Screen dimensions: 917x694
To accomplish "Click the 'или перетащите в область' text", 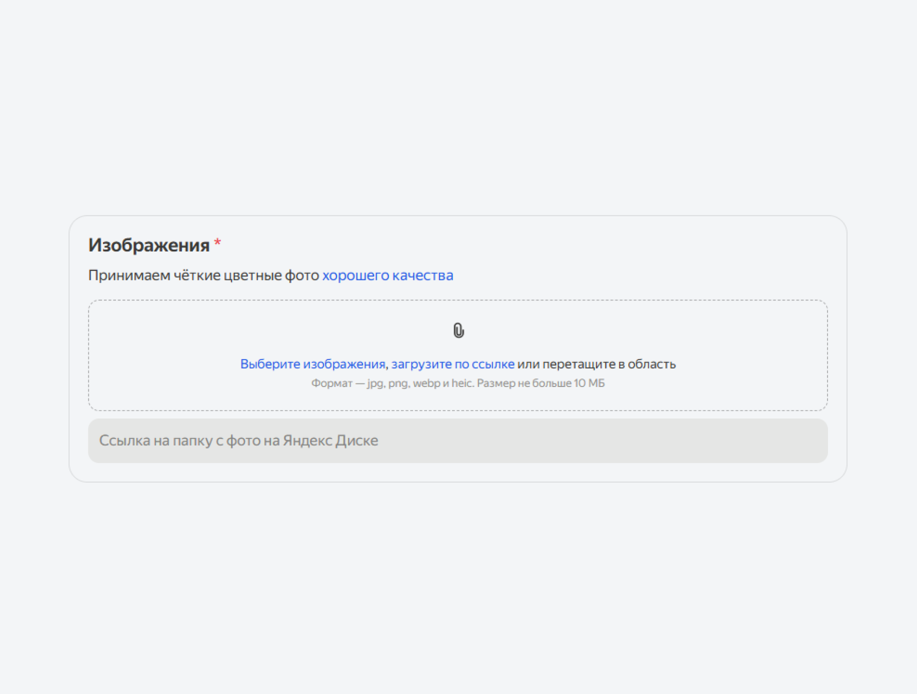I will 596,364.
